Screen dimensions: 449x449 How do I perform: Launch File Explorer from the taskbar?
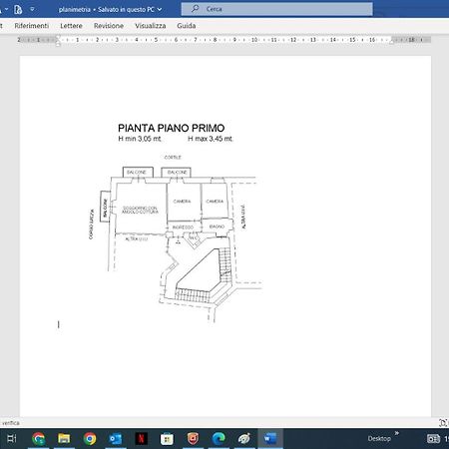pos(64,439)
